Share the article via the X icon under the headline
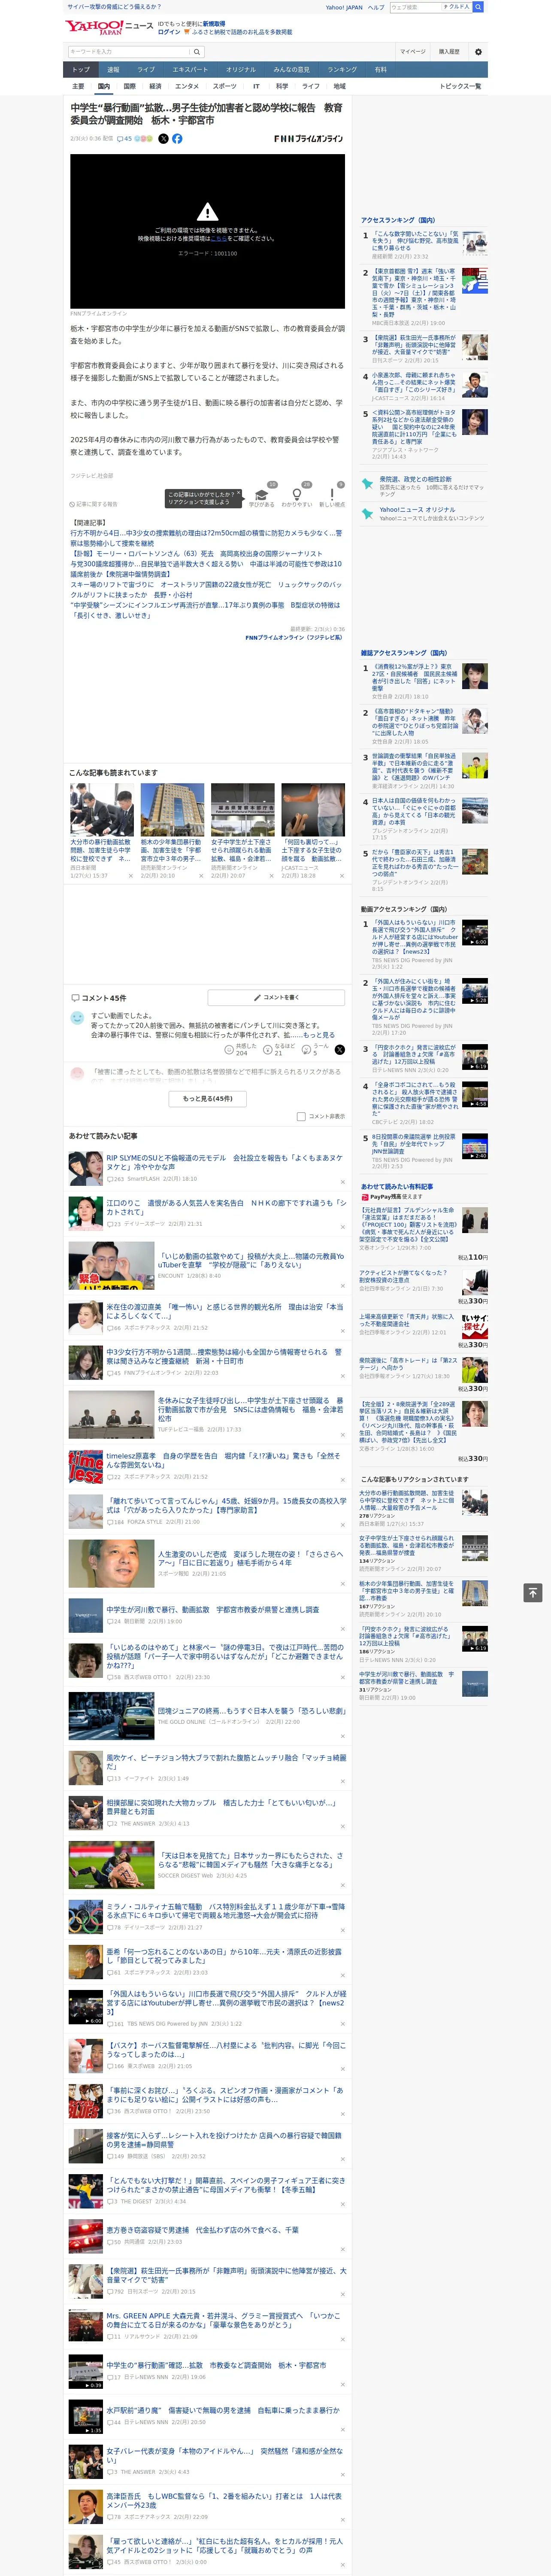 [164, 139]
